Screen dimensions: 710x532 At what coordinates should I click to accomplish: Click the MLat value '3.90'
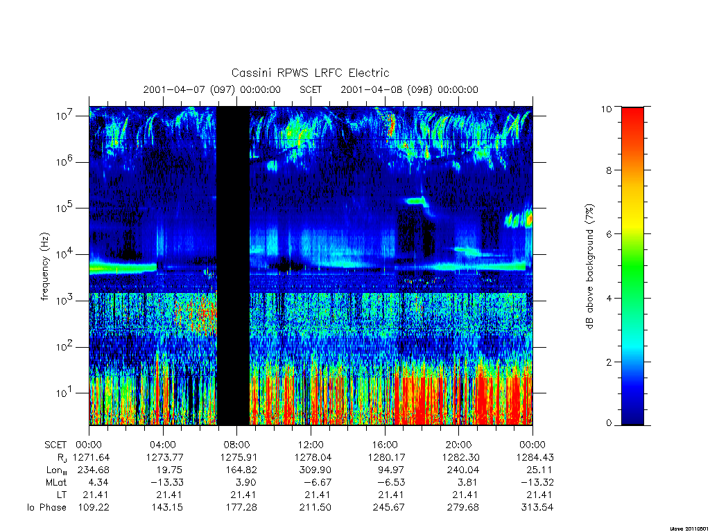tap(246, 482)
